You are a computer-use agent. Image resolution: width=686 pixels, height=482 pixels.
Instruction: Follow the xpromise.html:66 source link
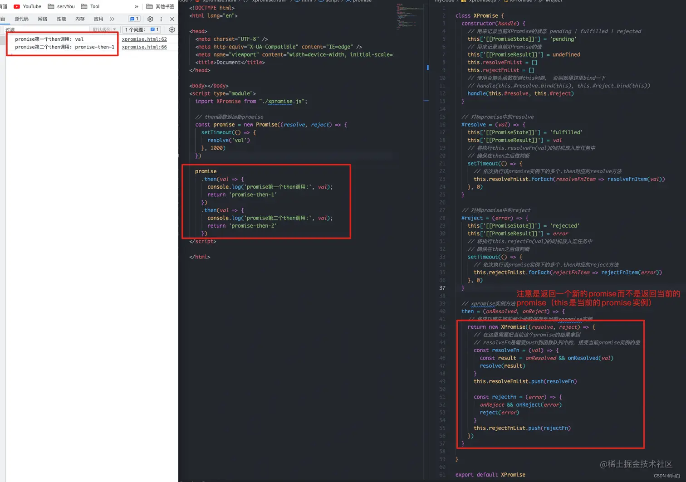click(x=144, y=47)
